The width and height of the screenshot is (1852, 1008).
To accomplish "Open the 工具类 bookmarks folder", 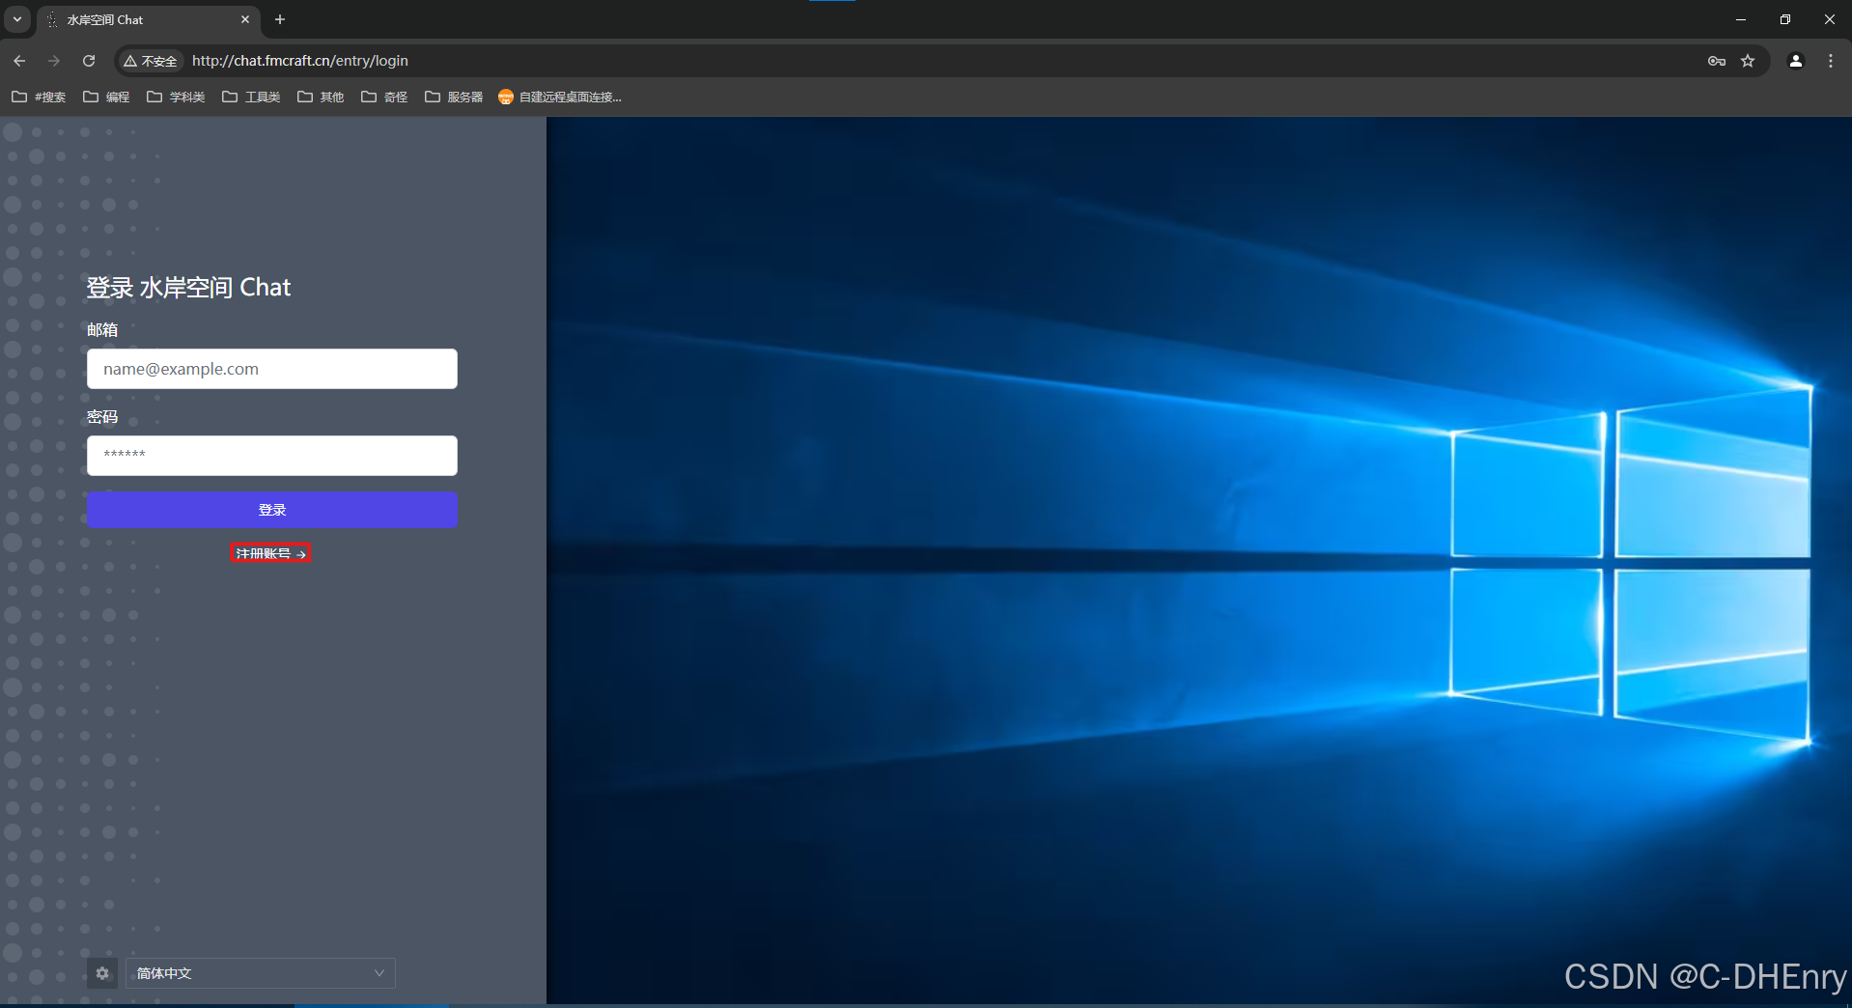I will (251, 97).
